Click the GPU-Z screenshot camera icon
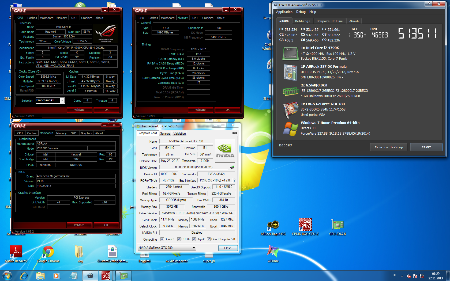 234,133
